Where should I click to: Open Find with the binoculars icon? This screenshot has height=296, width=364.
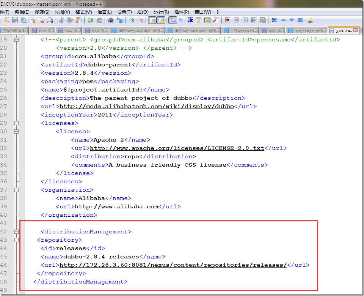111,20
